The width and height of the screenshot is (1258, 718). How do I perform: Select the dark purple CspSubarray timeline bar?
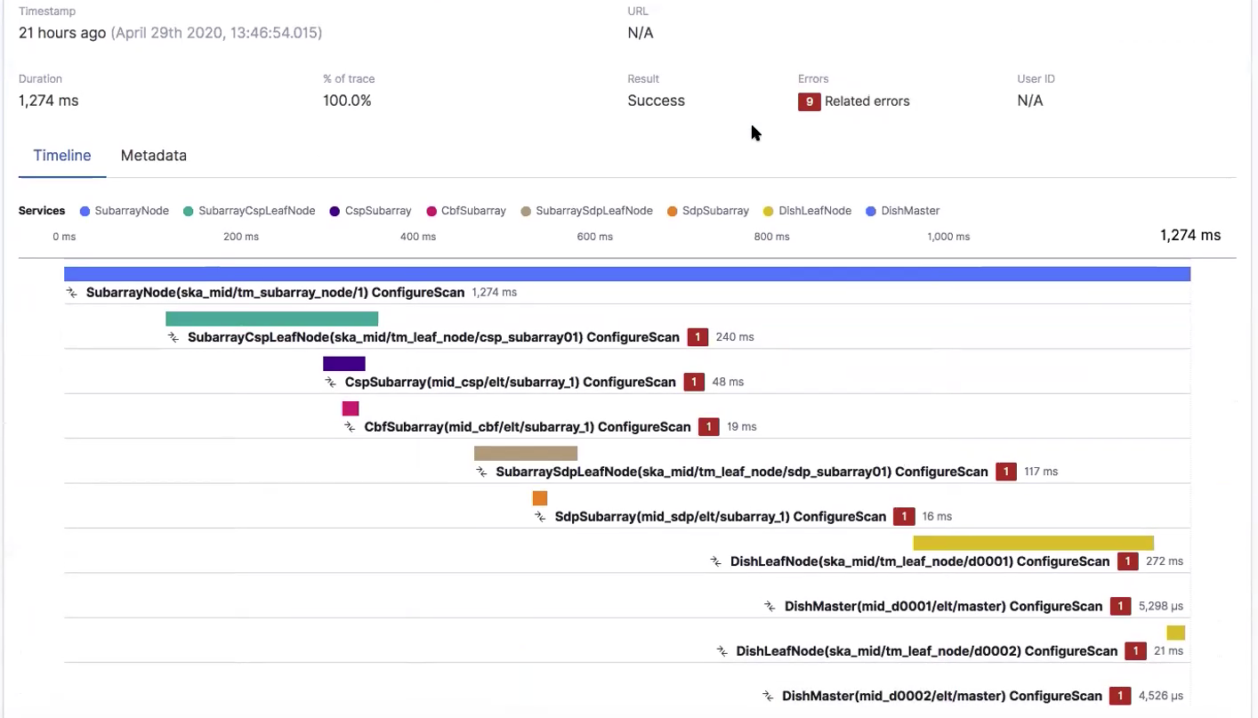pyautogui.click(x=343, y=364)
